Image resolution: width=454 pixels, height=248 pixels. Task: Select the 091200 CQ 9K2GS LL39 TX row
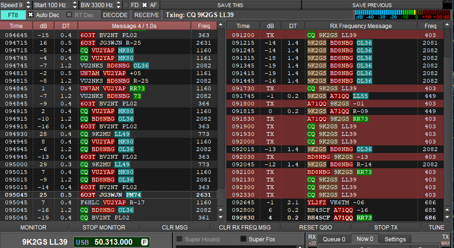pos(335,35)
